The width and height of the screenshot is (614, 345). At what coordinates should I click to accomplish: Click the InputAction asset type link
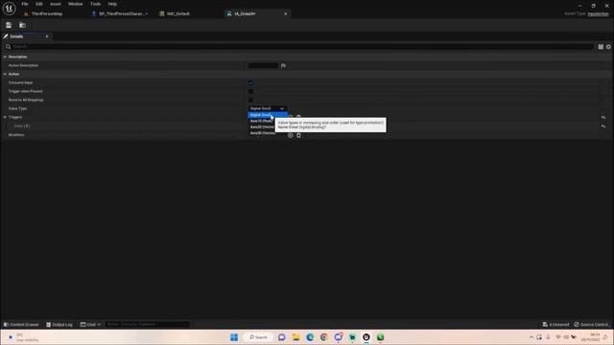click(x=599, y=14)
